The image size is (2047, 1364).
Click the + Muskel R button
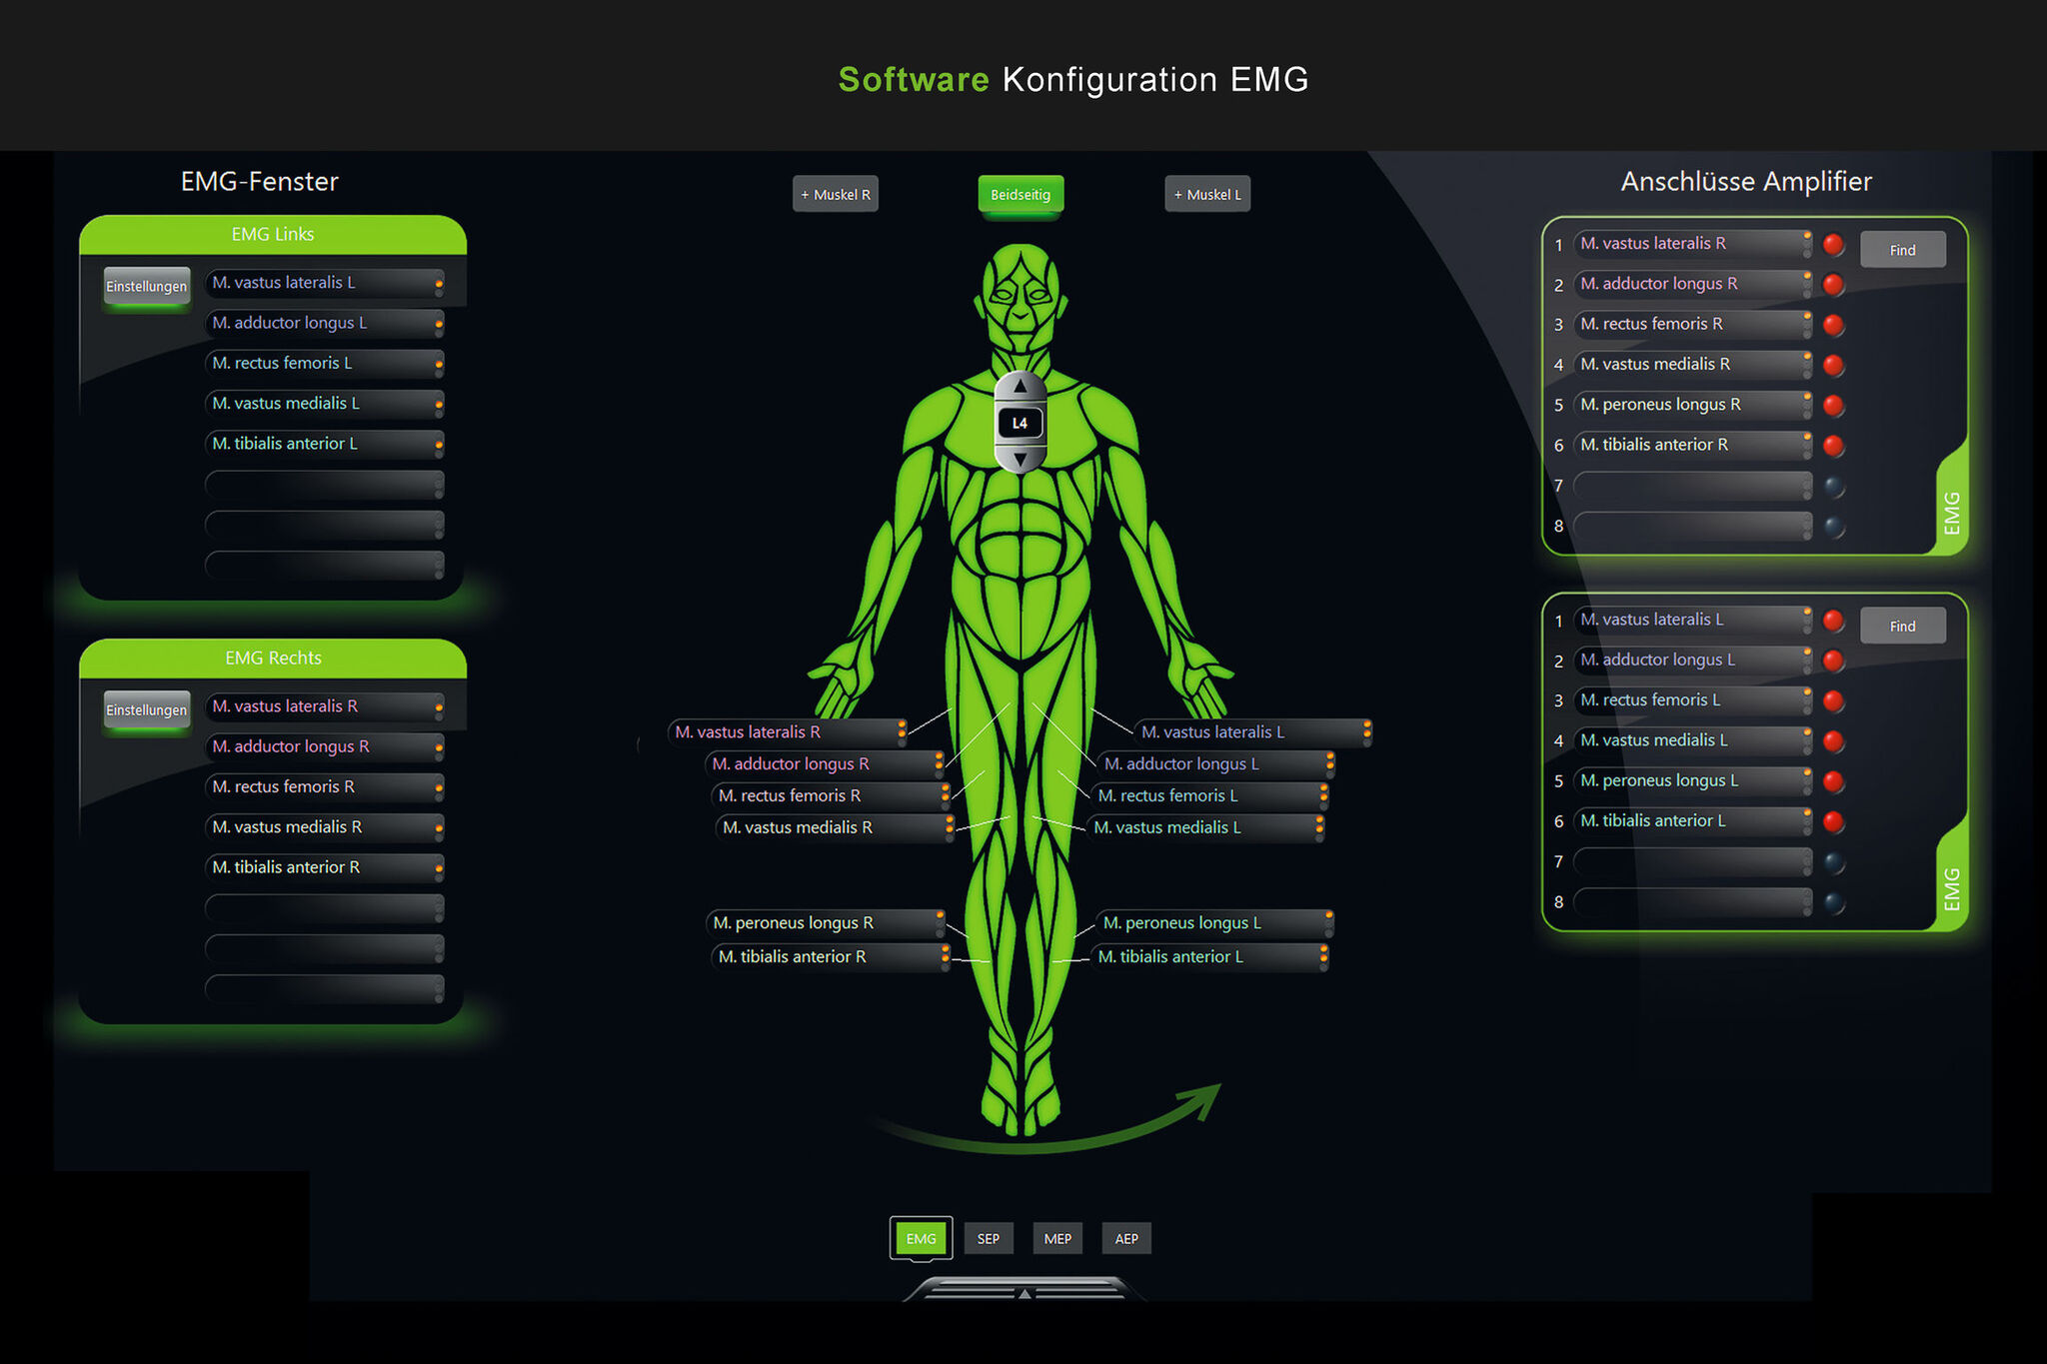(835, 195)
